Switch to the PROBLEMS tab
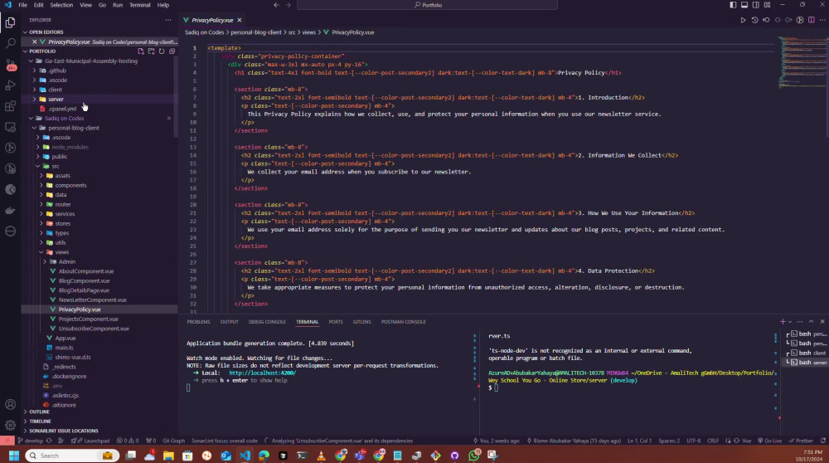This screenshot has height=463, width=829. tap(198, 322)
